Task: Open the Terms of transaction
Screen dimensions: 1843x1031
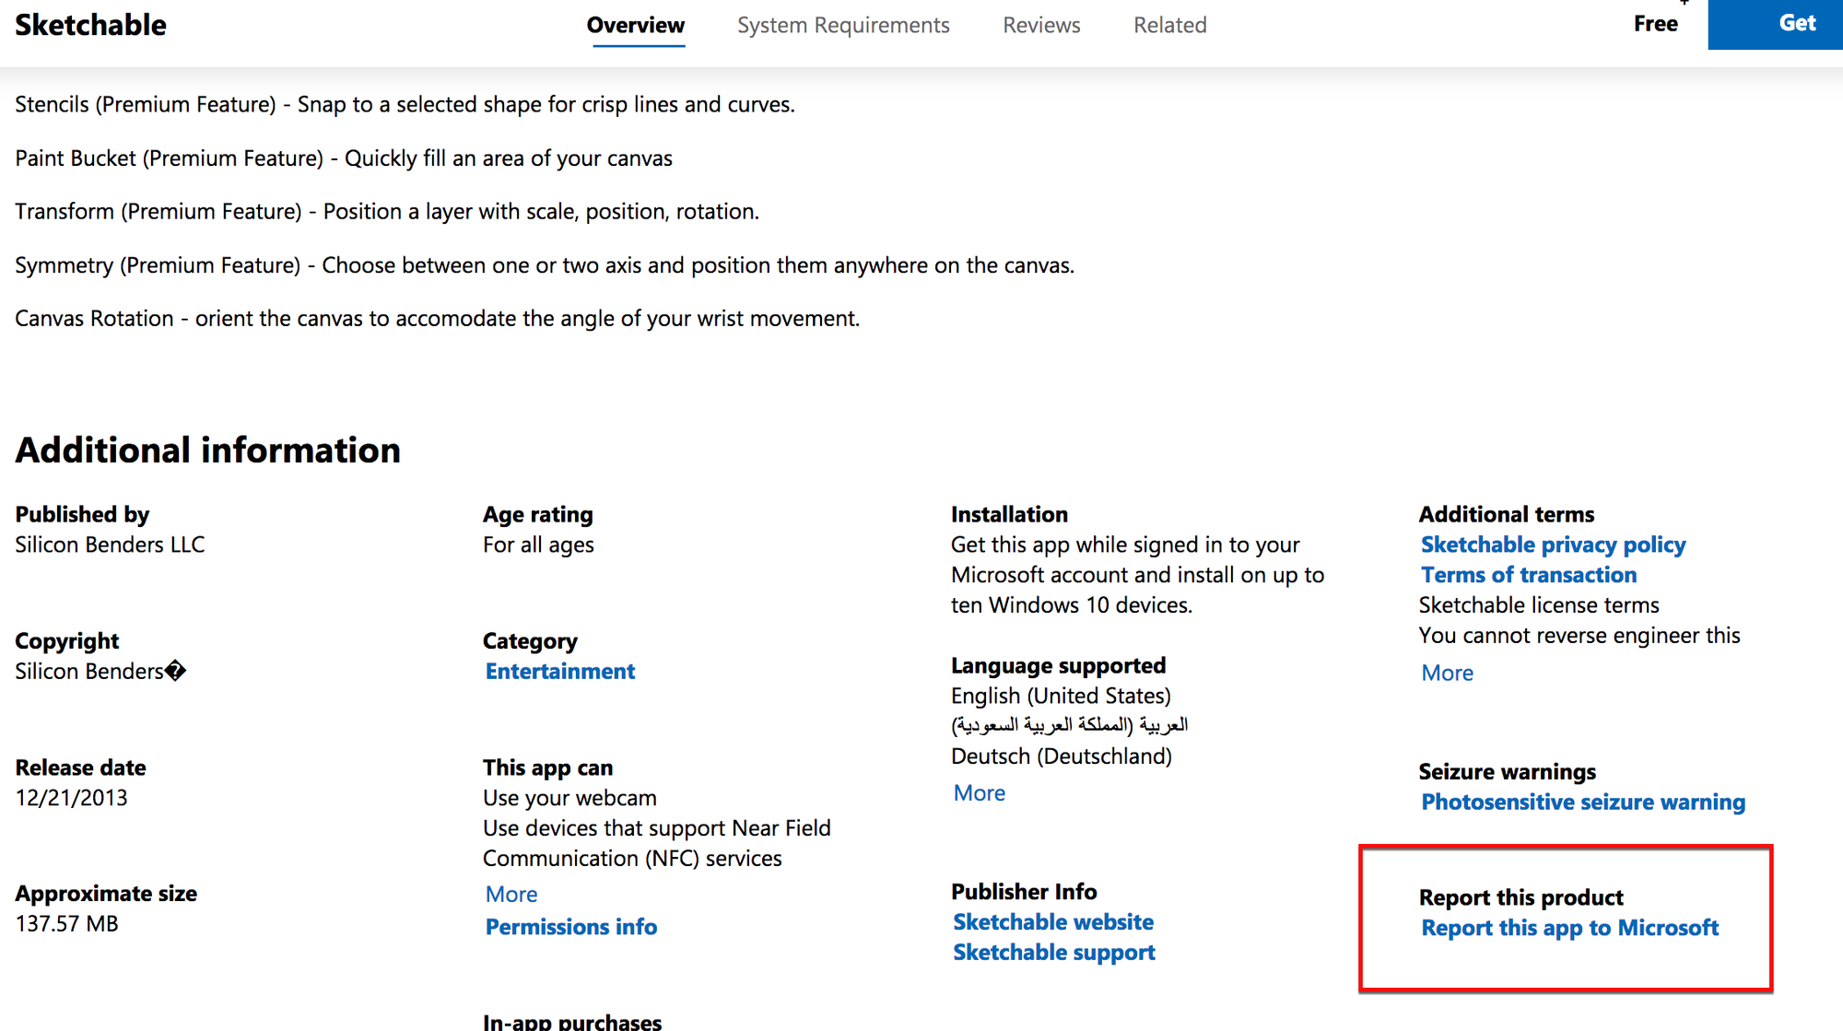Action: (1528, 574)
